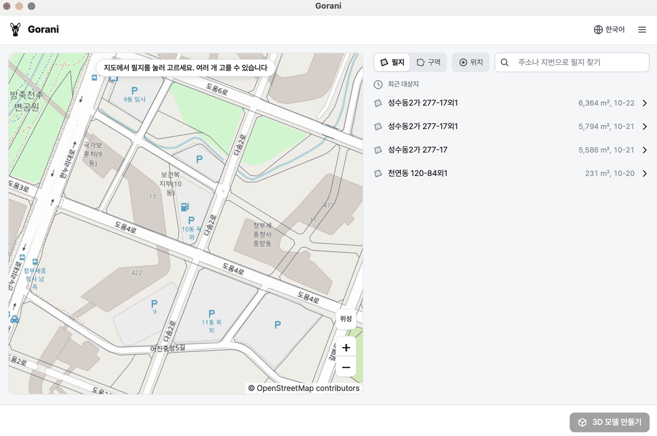Click the bus stop icon near 정부세종청사 남측
Image resolution: width=657 pixels, height=436 pixels.
tap(35, 262)
